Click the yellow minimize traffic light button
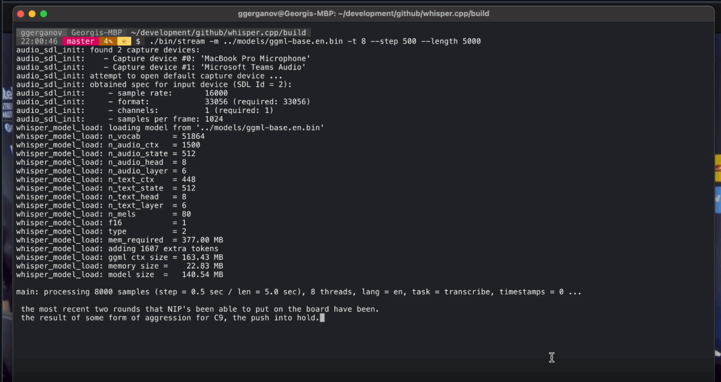This screenshot has width=721, height=382. [x=31, y=13]
